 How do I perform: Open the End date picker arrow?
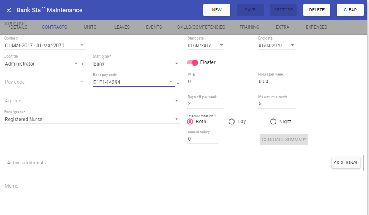coord(292,45)
